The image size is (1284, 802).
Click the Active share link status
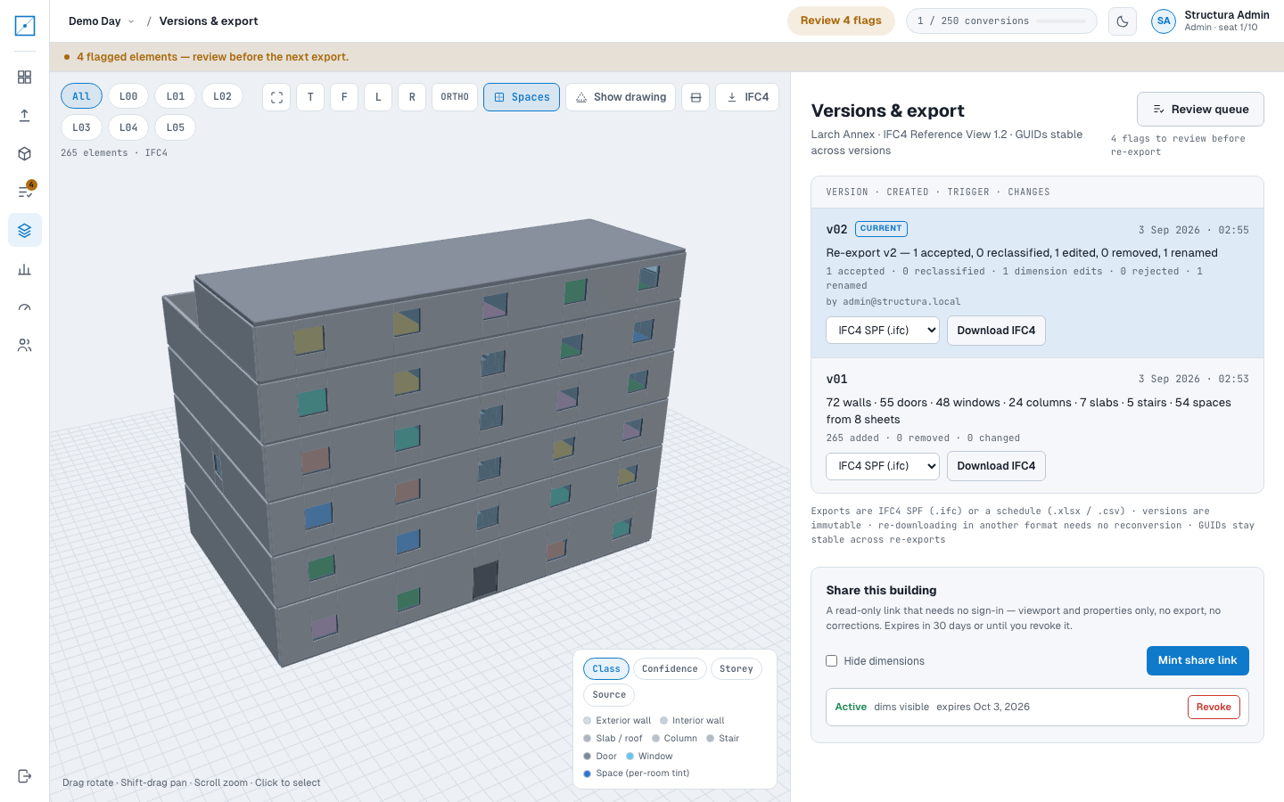coord(851,708)
